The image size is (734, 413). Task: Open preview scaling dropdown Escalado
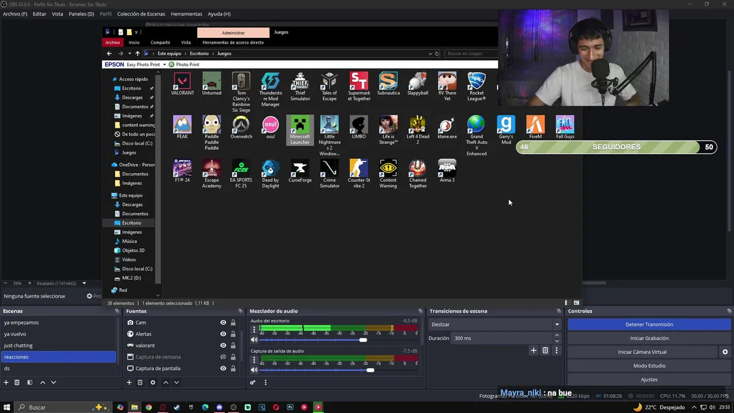tap(84, 283)
